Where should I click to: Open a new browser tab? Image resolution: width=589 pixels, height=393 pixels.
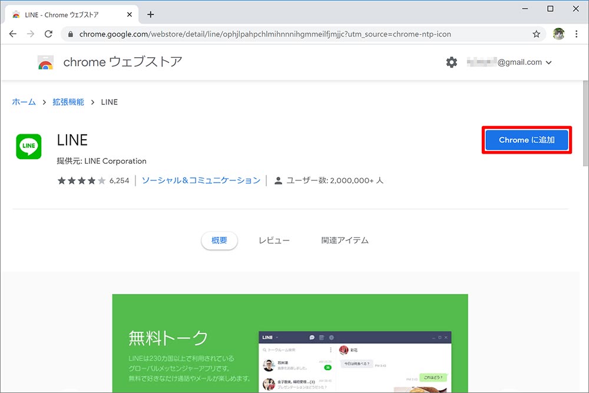point(151,14)
